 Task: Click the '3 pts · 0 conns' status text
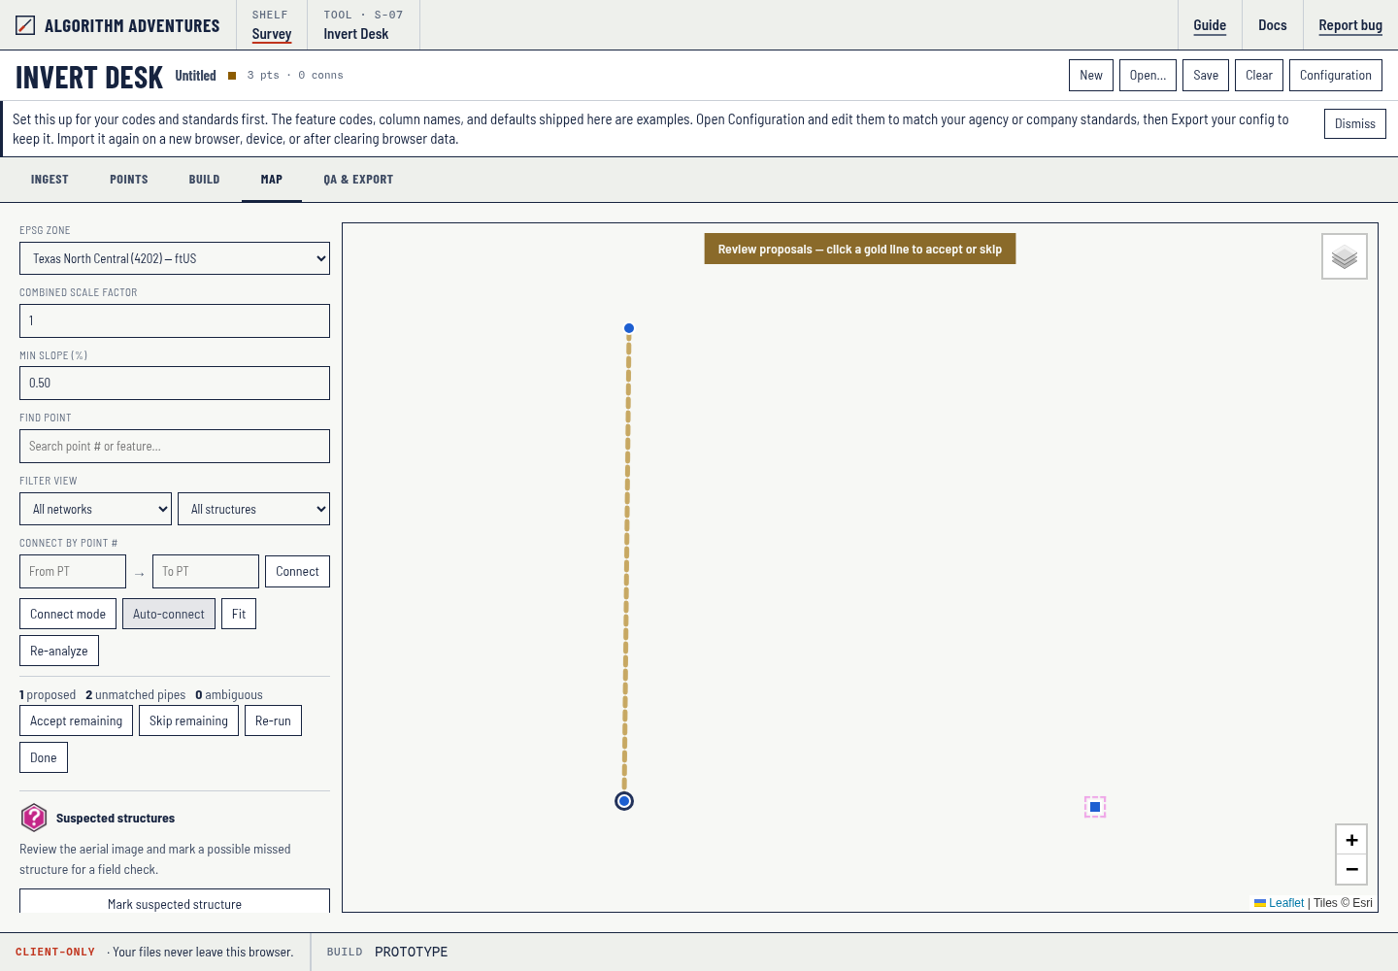[295, 75]
